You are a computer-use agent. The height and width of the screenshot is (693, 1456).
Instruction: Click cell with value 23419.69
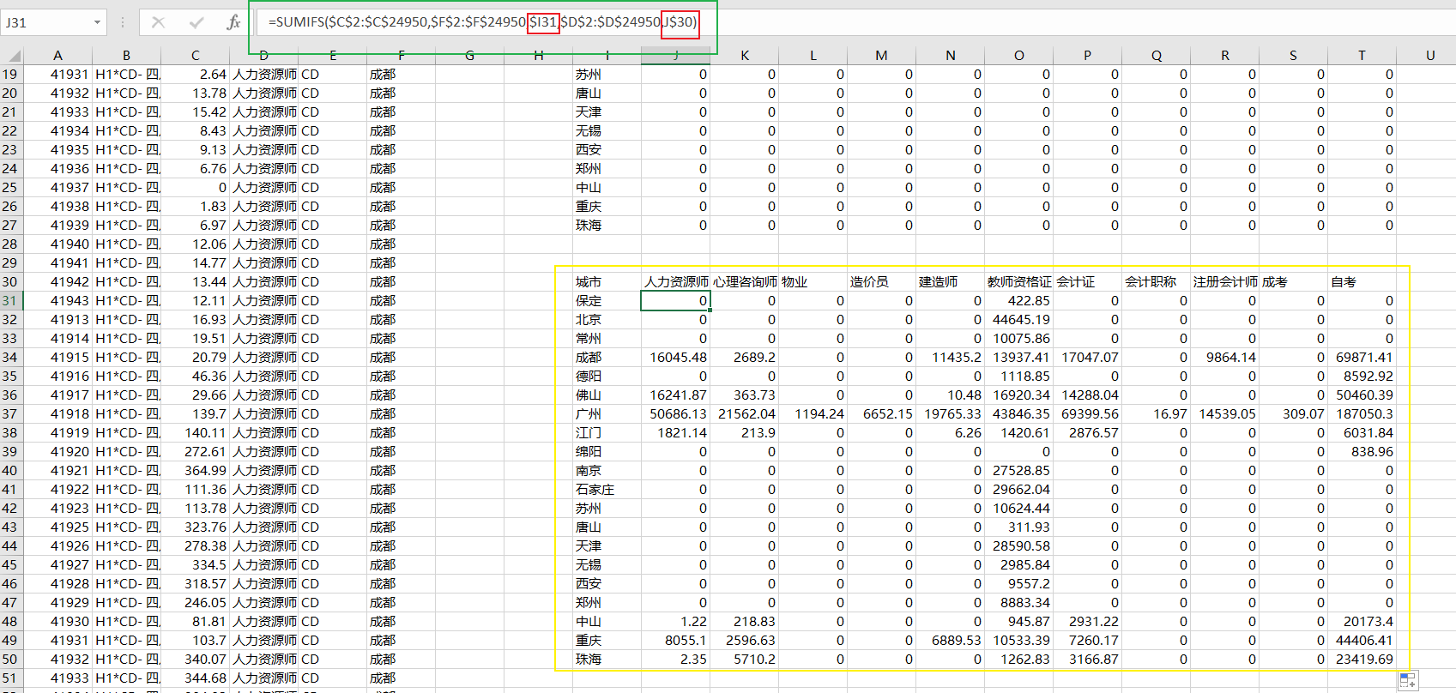tap(1362, 660)
